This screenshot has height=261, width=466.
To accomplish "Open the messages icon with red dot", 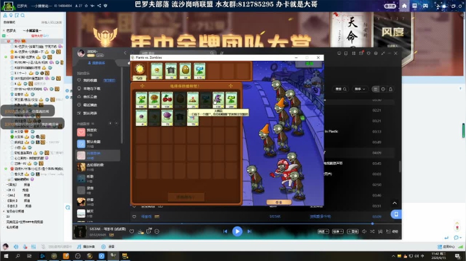I will [x=361, y=54].
